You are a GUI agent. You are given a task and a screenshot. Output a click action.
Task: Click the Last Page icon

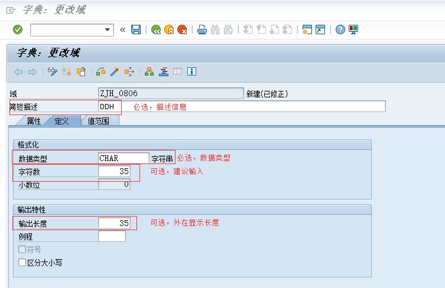(x=287, y=30)
